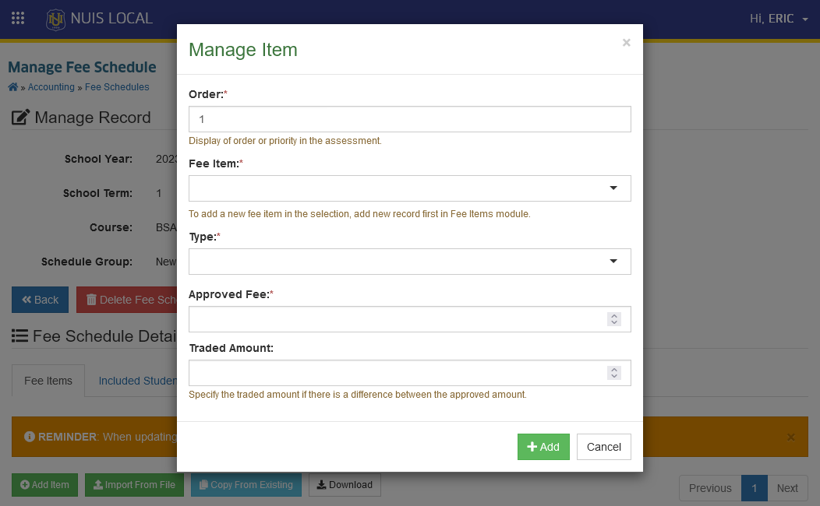Expand the Type dropdown list
This screenshot has width=820, height=506.
(x=409, y=261)
